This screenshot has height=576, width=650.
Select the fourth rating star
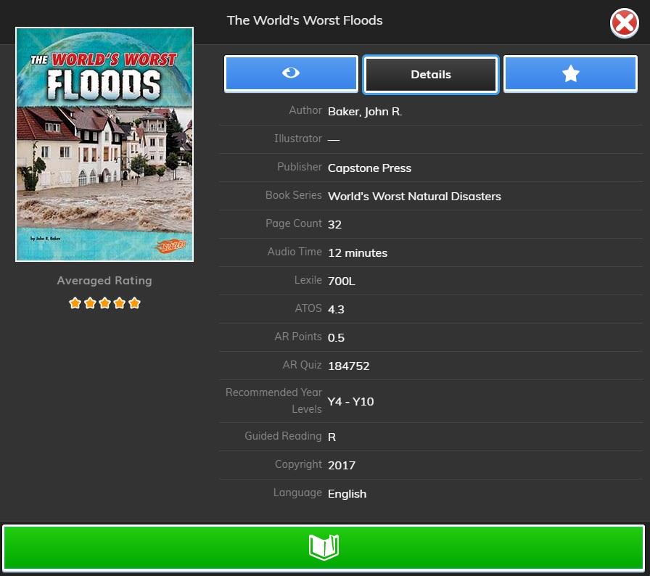(x=120, y=303)
